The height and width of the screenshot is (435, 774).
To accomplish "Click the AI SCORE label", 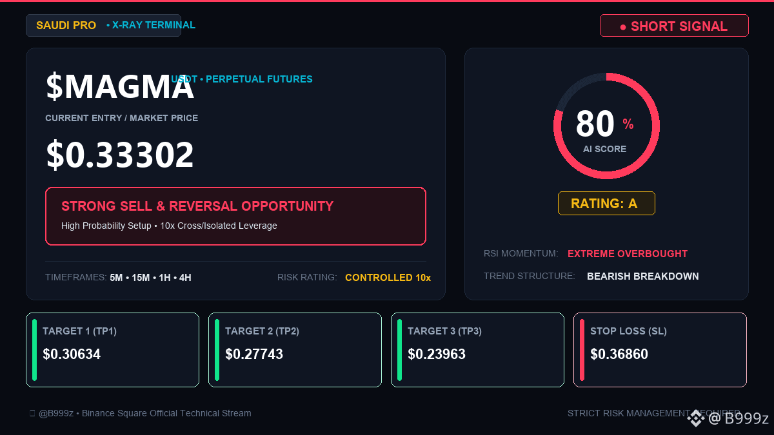I will 605,149.
